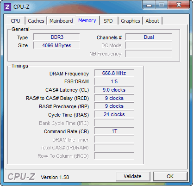Switch to the CPU tab

click(x=15, y=21)
